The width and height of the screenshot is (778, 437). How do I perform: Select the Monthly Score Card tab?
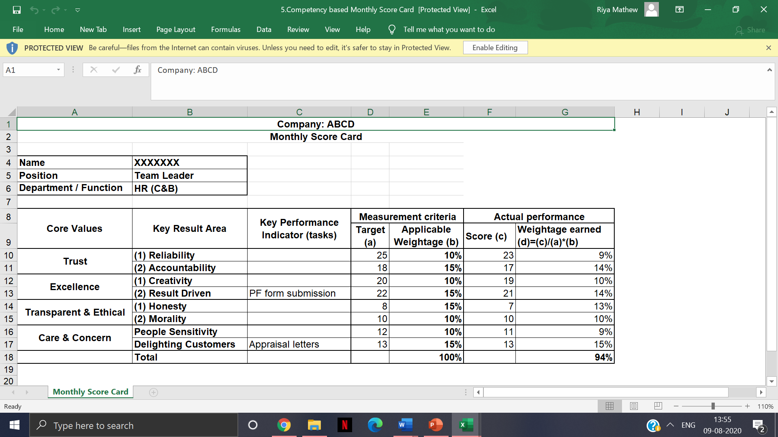[x=90, y=392]
